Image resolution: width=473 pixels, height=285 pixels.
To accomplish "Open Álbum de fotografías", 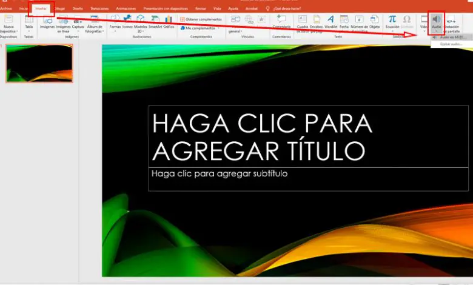I will (95, 24).
